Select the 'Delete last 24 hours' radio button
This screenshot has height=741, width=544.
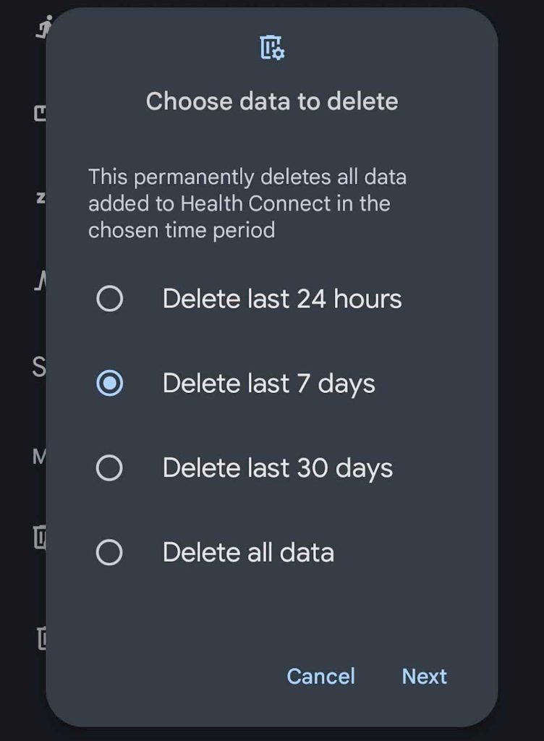click(109, 298)
